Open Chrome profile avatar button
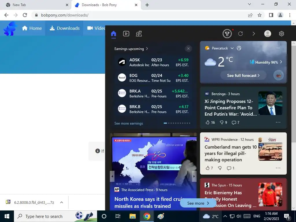Image resolution: width=296 pixels, height=222 pixels. 280,15
